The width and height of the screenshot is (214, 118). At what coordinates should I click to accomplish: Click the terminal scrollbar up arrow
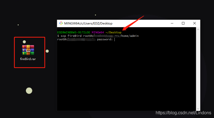point(198,29)
